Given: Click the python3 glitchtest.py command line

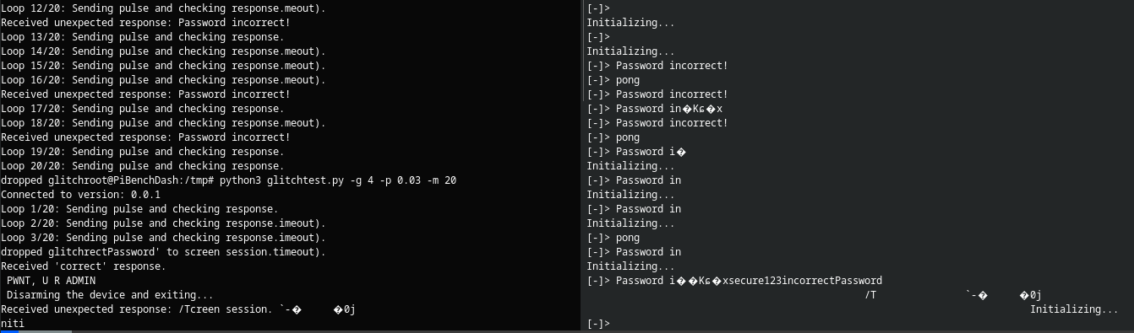Looking at the screenshot, I should coord(229,180).
